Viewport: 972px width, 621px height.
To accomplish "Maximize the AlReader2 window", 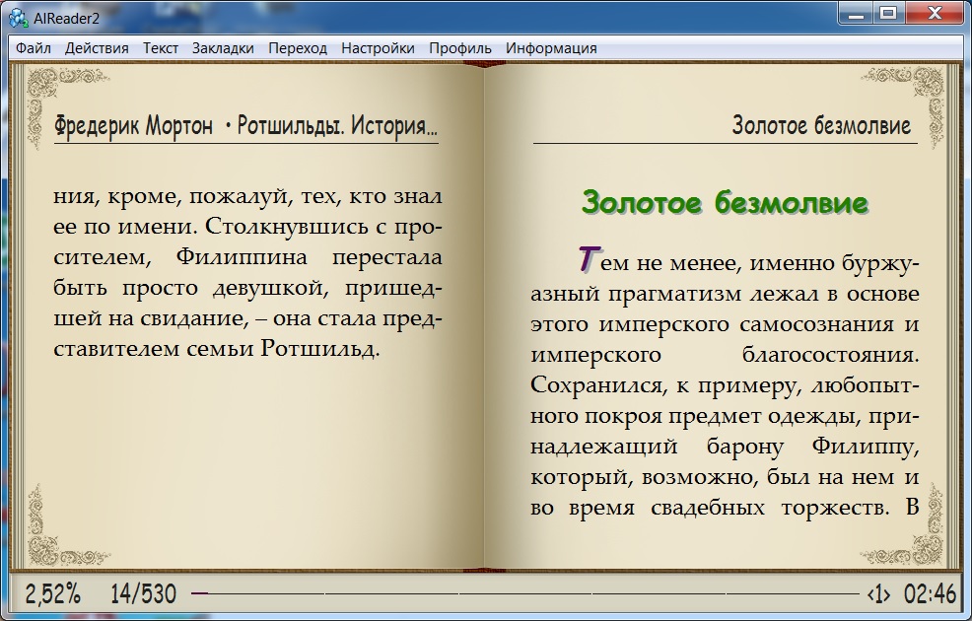I will click(888, 14).
